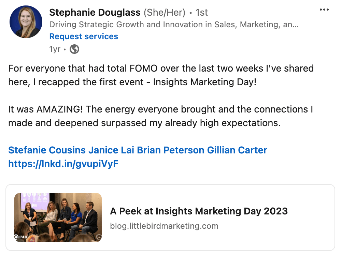Open Stephanie Douglass's profile by name

pyautogui.click(x=95, y=13)
